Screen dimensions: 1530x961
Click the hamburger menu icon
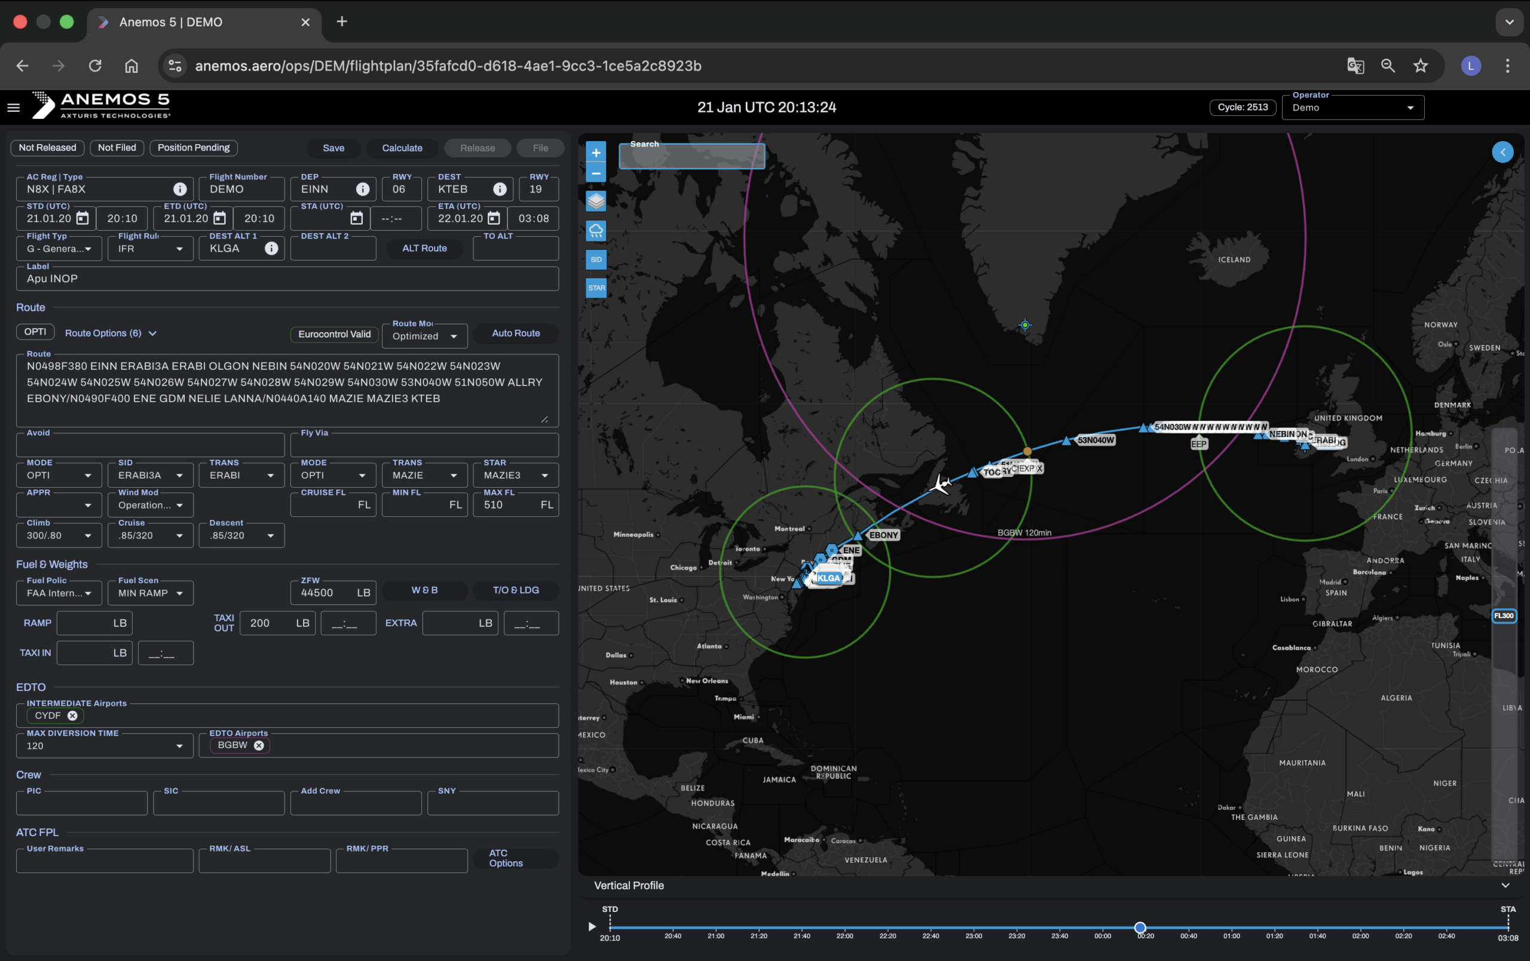(13, 108)
